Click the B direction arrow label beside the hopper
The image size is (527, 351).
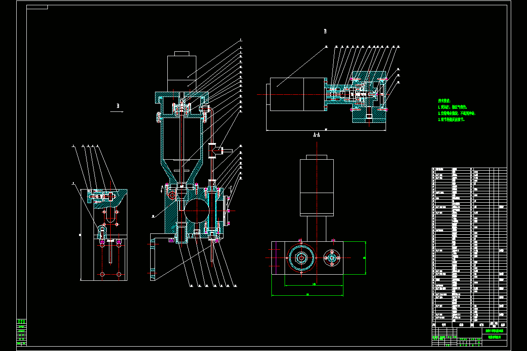[118, 106]
